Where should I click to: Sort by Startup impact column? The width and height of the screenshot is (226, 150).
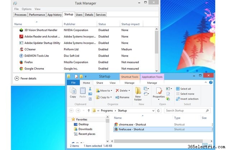[131, 24]
